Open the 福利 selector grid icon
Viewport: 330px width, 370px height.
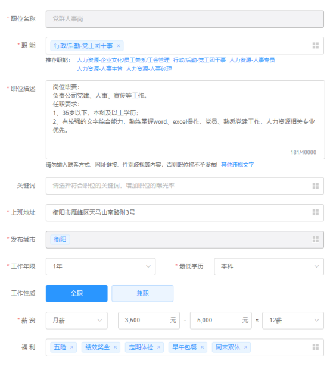pyautogui.click(x=316, y=347)
